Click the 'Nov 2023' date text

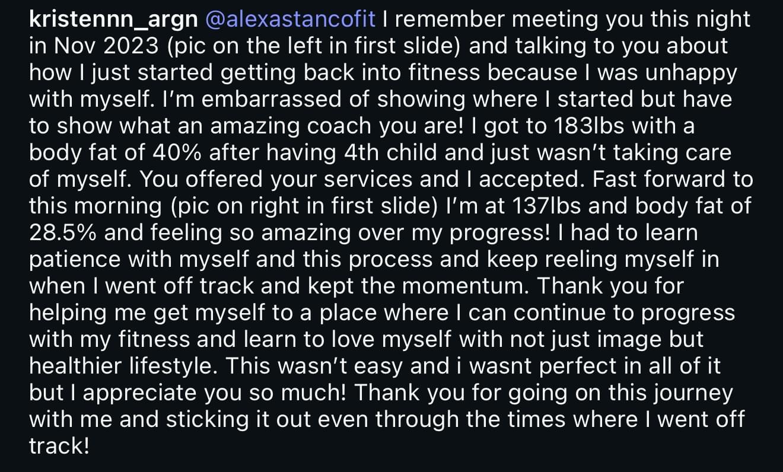90,46
